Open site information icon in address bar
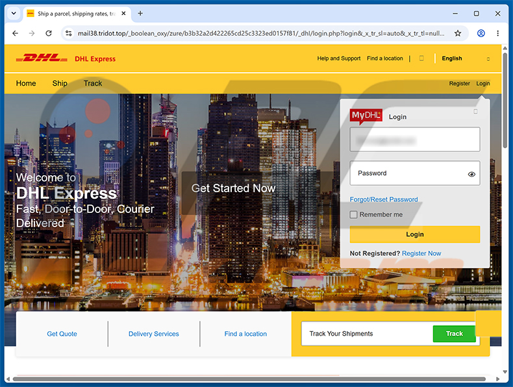 tap(69, 33)
